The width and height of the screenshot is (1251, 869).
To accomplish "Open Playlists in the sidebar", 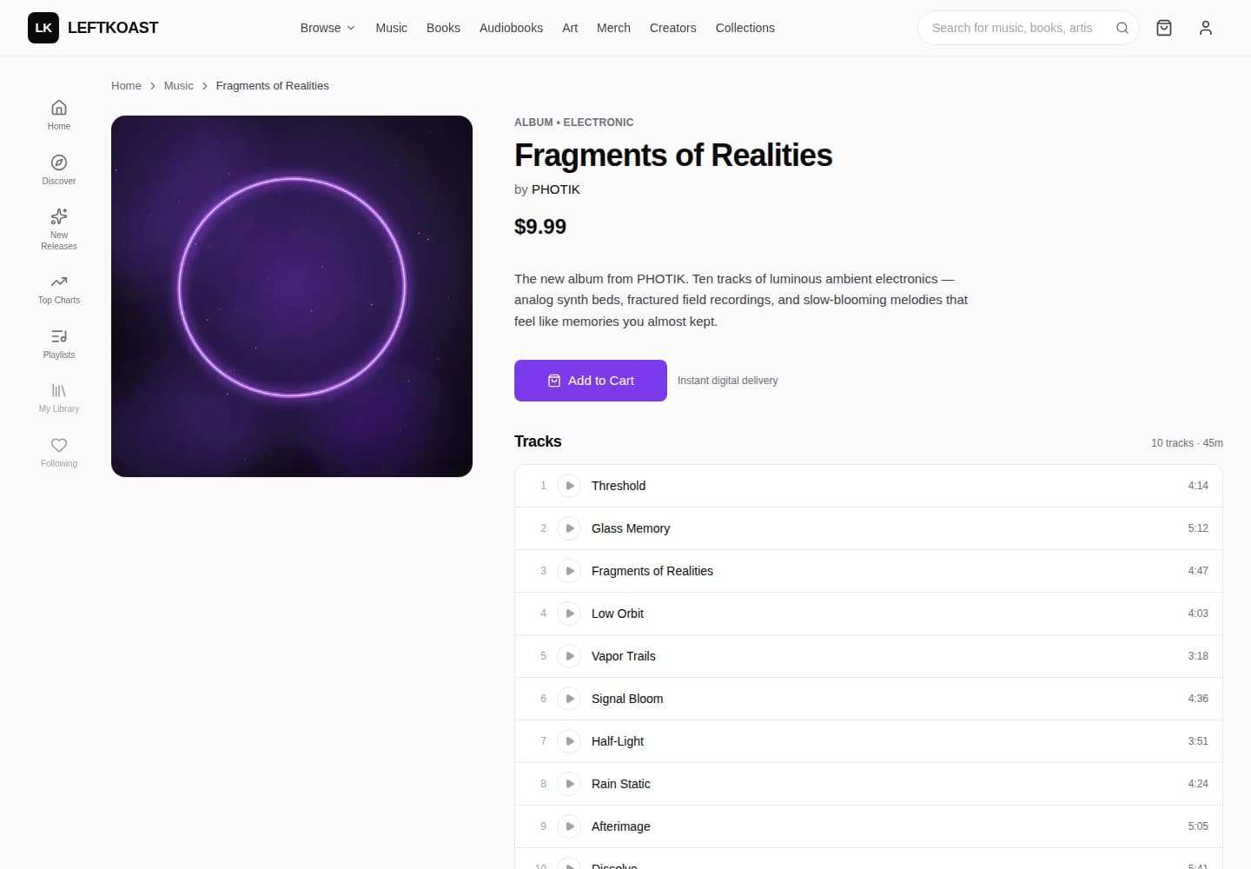I will [59, 343].
